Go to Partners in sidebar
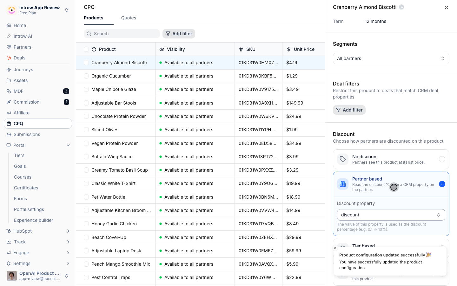457x286 pixels. pos(38,47)
